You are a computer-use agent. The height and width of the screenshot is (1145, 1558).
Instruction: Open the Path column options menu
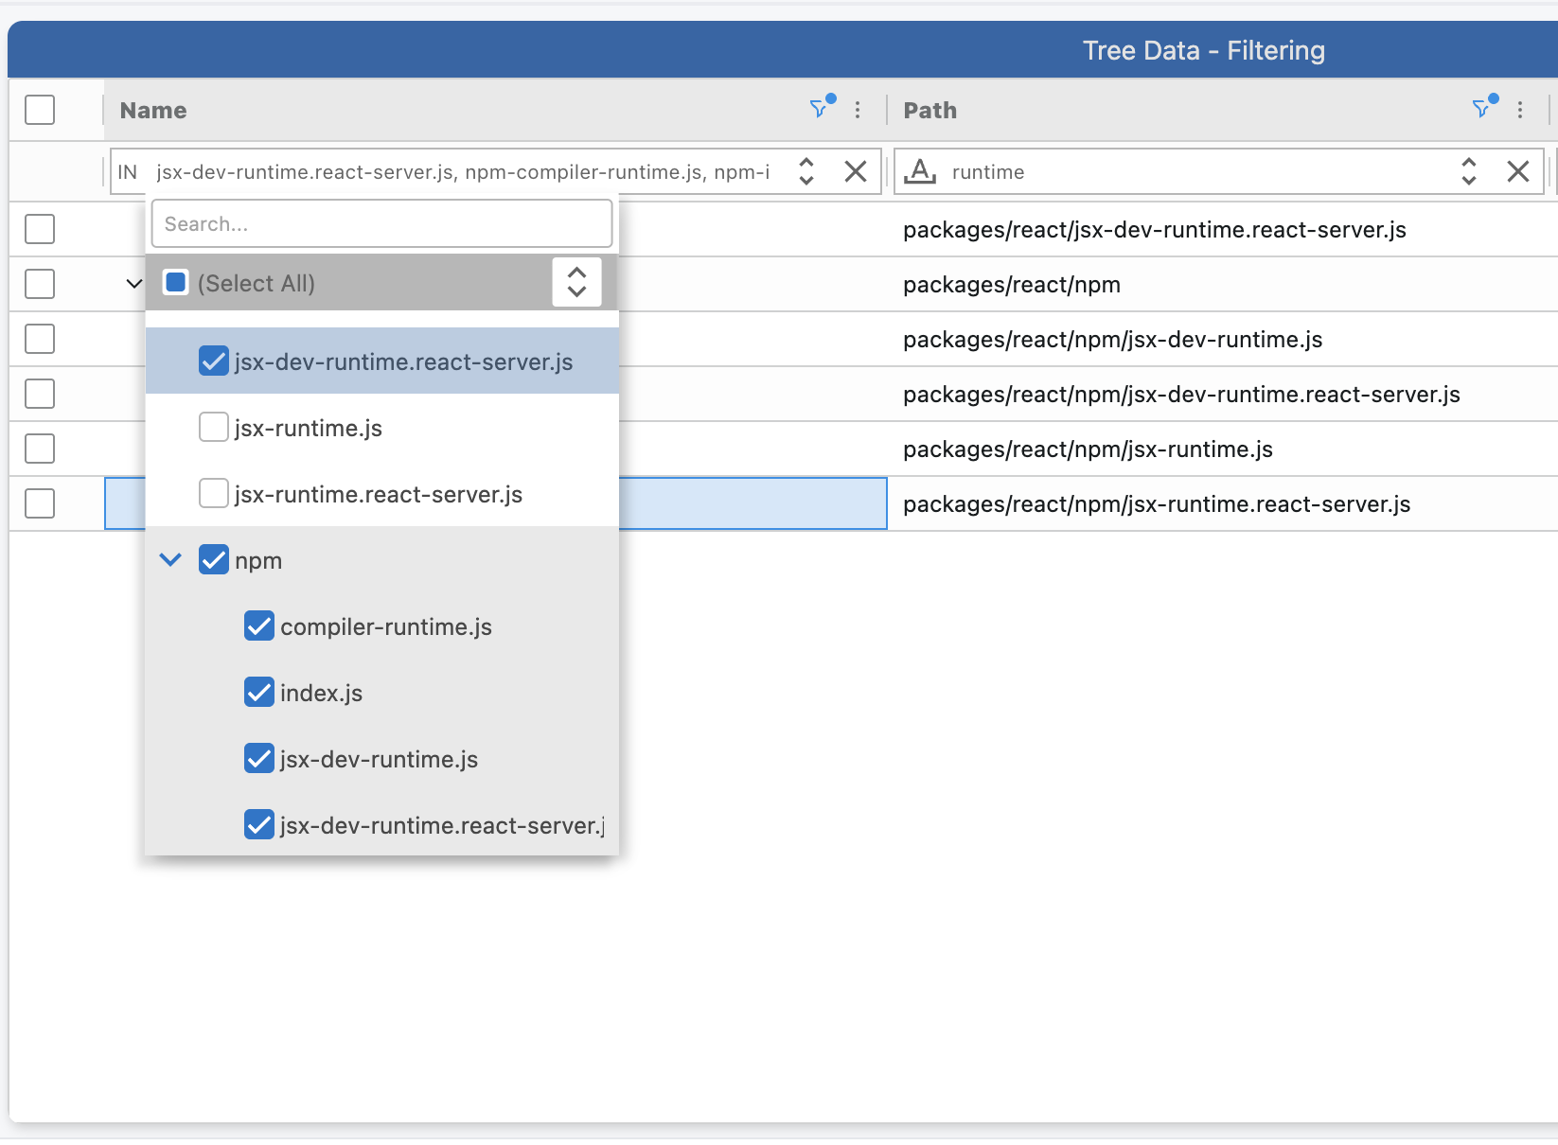tap(1520, 110)
